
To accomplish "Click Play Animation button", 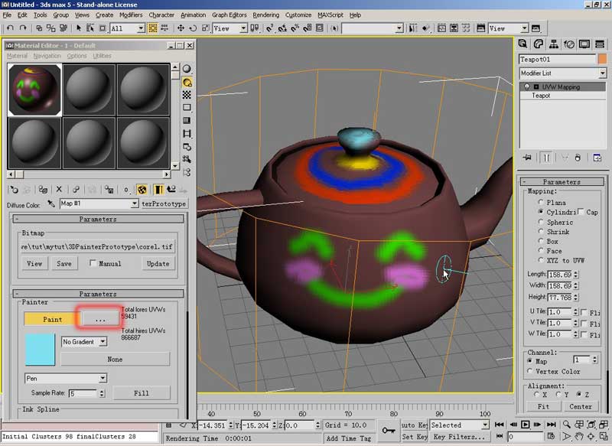I will pyautogui.click(x=526, y=425).
